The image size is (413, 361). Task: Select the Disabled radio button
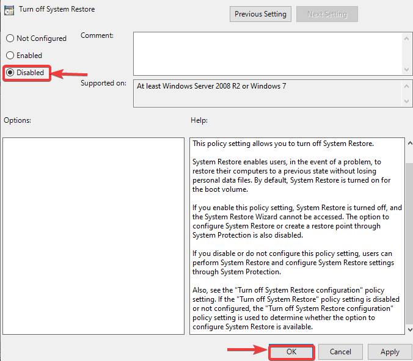coord(10,73)
